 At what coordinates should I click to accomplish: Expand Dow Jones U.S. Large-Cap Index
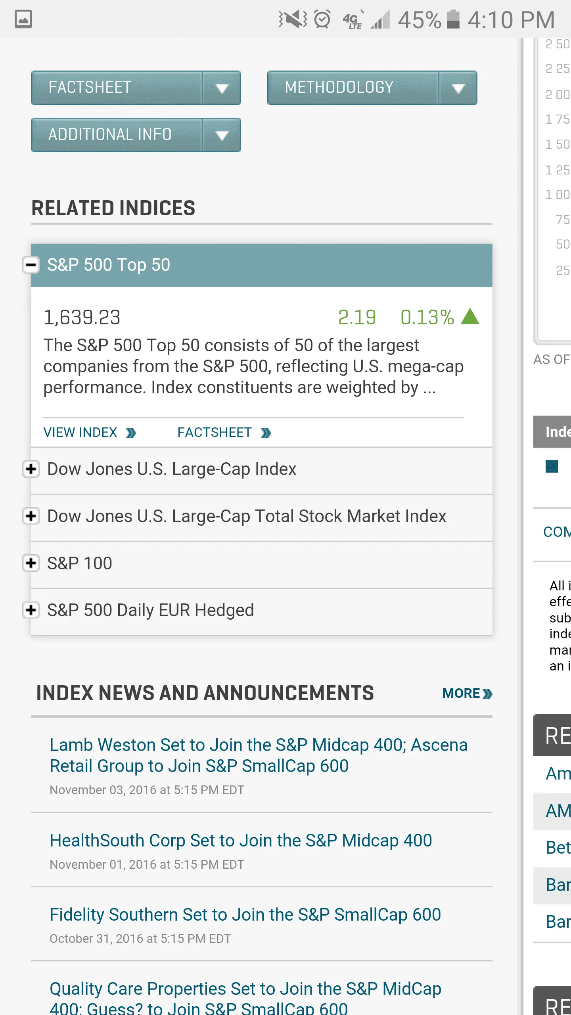[31, 469]
